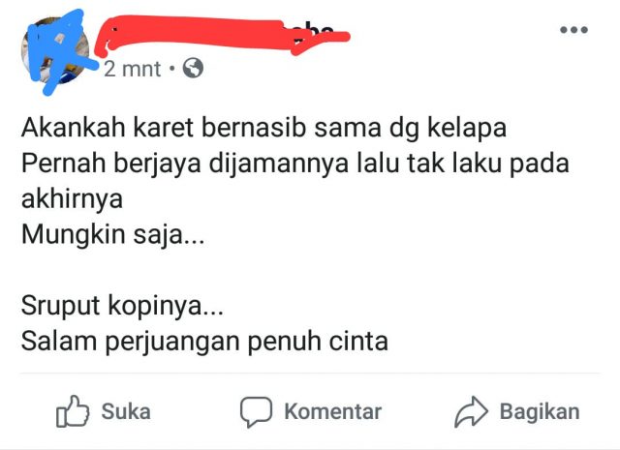The image size is (620, 450).
Task: Share the post via "Bagikan" label
Action: pos(540,411)
